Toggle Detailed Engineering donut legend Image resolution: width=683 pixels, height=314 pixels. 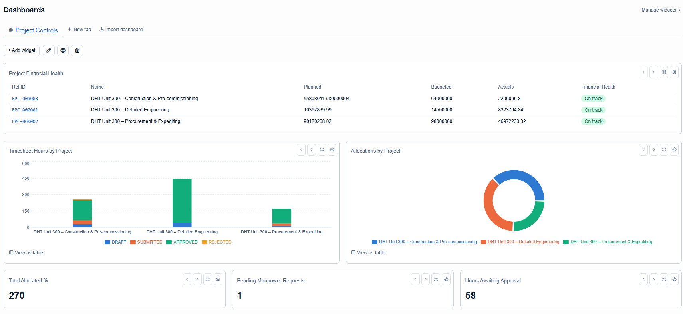(520, 242)
